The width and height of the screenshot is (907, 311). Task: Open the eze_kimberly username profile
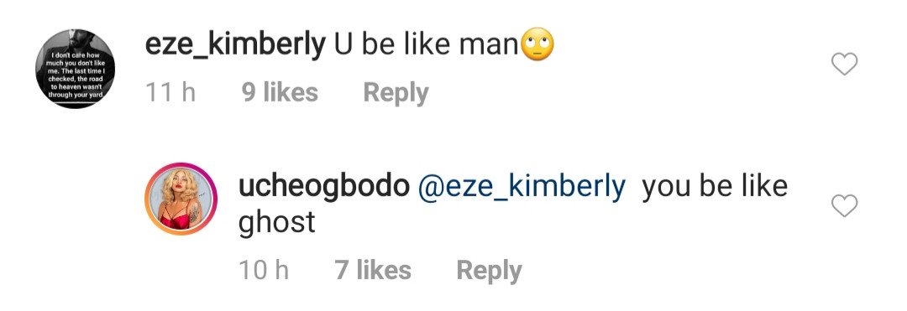pos(235,45)
